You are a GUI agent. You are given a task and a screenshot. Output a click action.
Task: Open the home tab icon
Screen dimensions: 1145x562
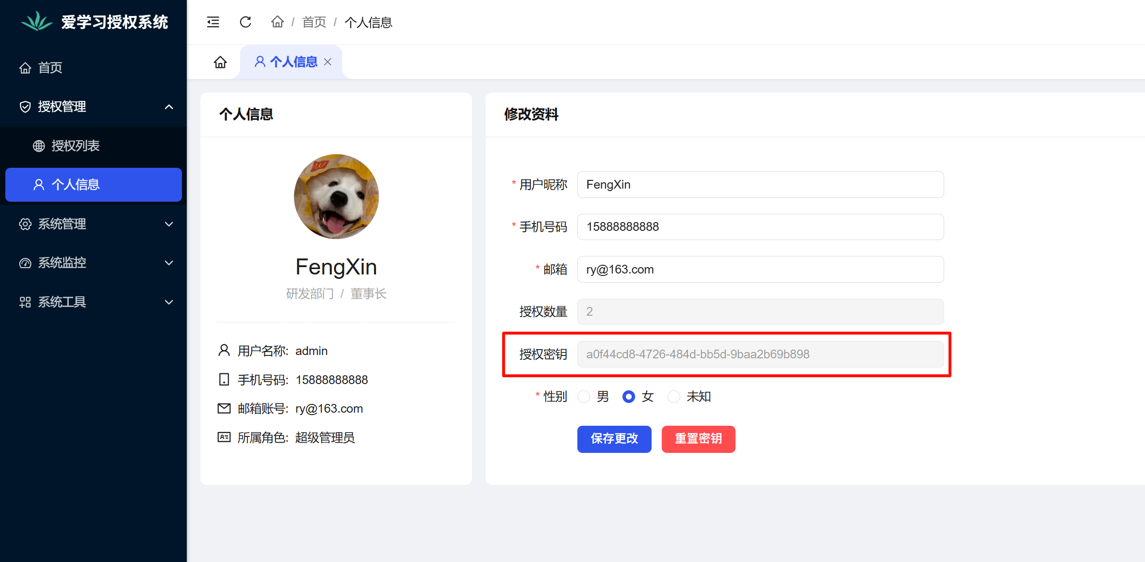220,62
